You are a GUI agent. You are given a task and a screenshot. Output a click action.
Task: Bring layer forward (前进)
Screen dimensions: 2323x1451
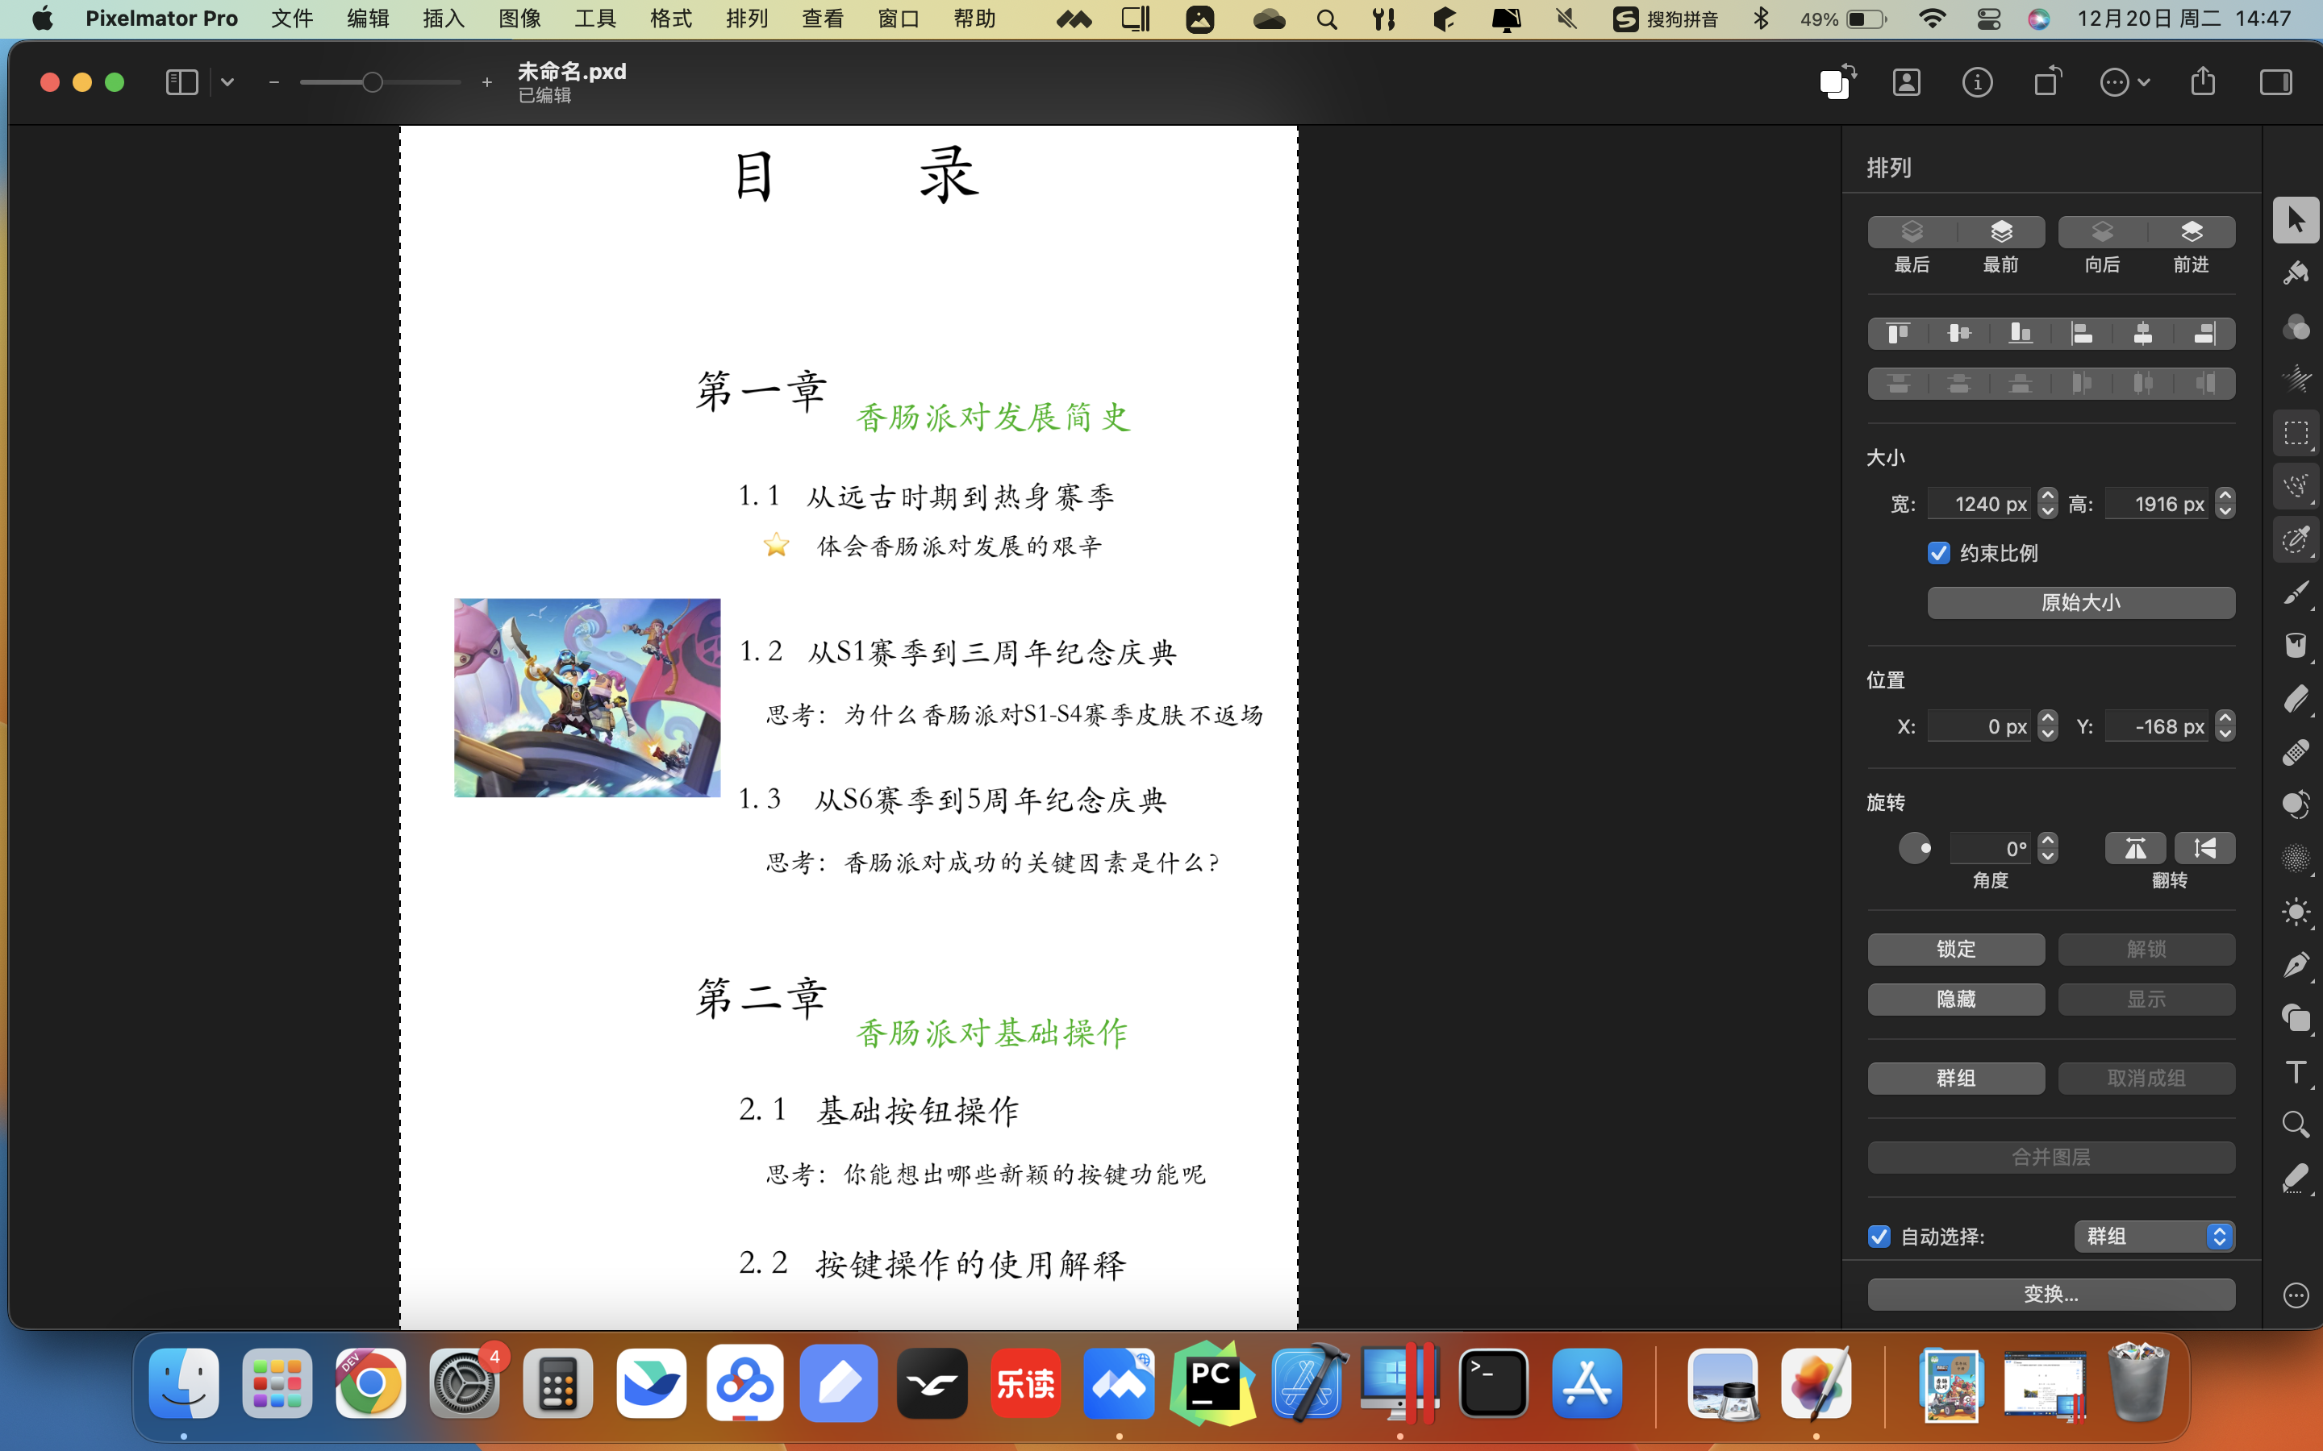coord(2192,232)
